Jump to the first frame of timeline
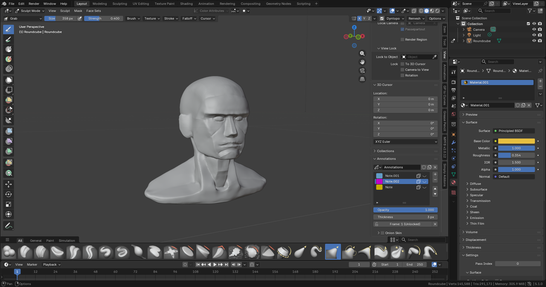Viewport: 546px width, 287px height. 198,264
